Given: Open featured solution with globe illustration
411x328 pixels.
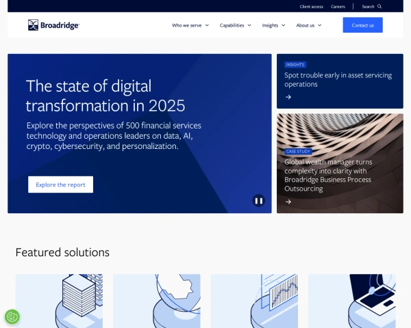Looking at the screenshot, I should coord(157,301).
